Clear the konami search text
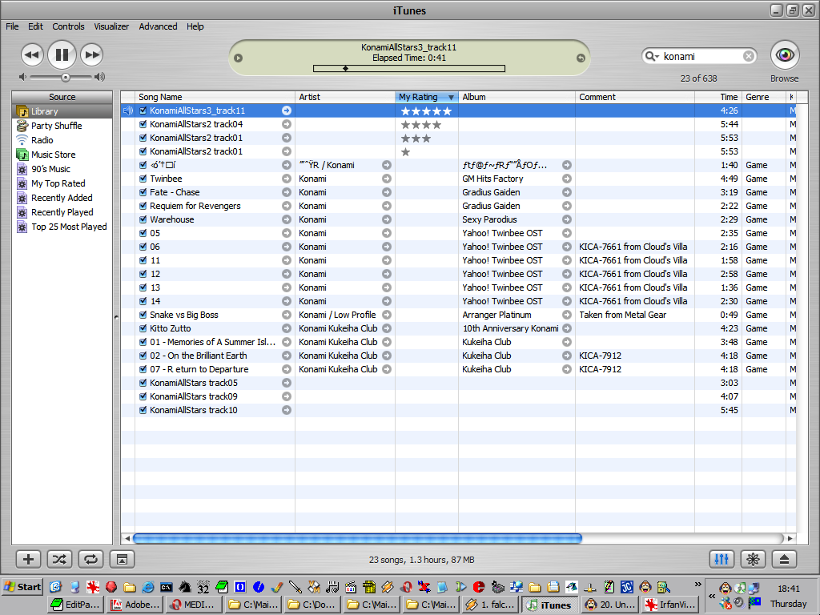The width and height of the screenshot is (820, 615). (749, 56)
